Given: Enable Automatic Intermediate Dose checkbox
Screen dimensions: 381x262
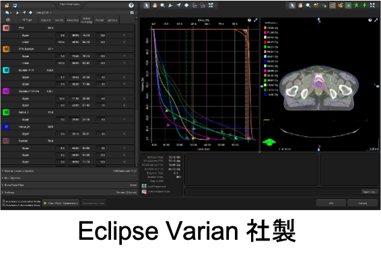Looking at the screenshot, I should (3, 205).
